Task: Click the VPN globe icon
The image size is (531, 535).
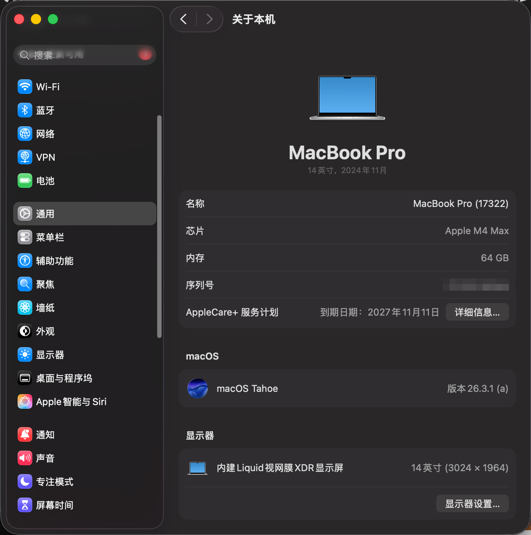Action: coord(25,157)
